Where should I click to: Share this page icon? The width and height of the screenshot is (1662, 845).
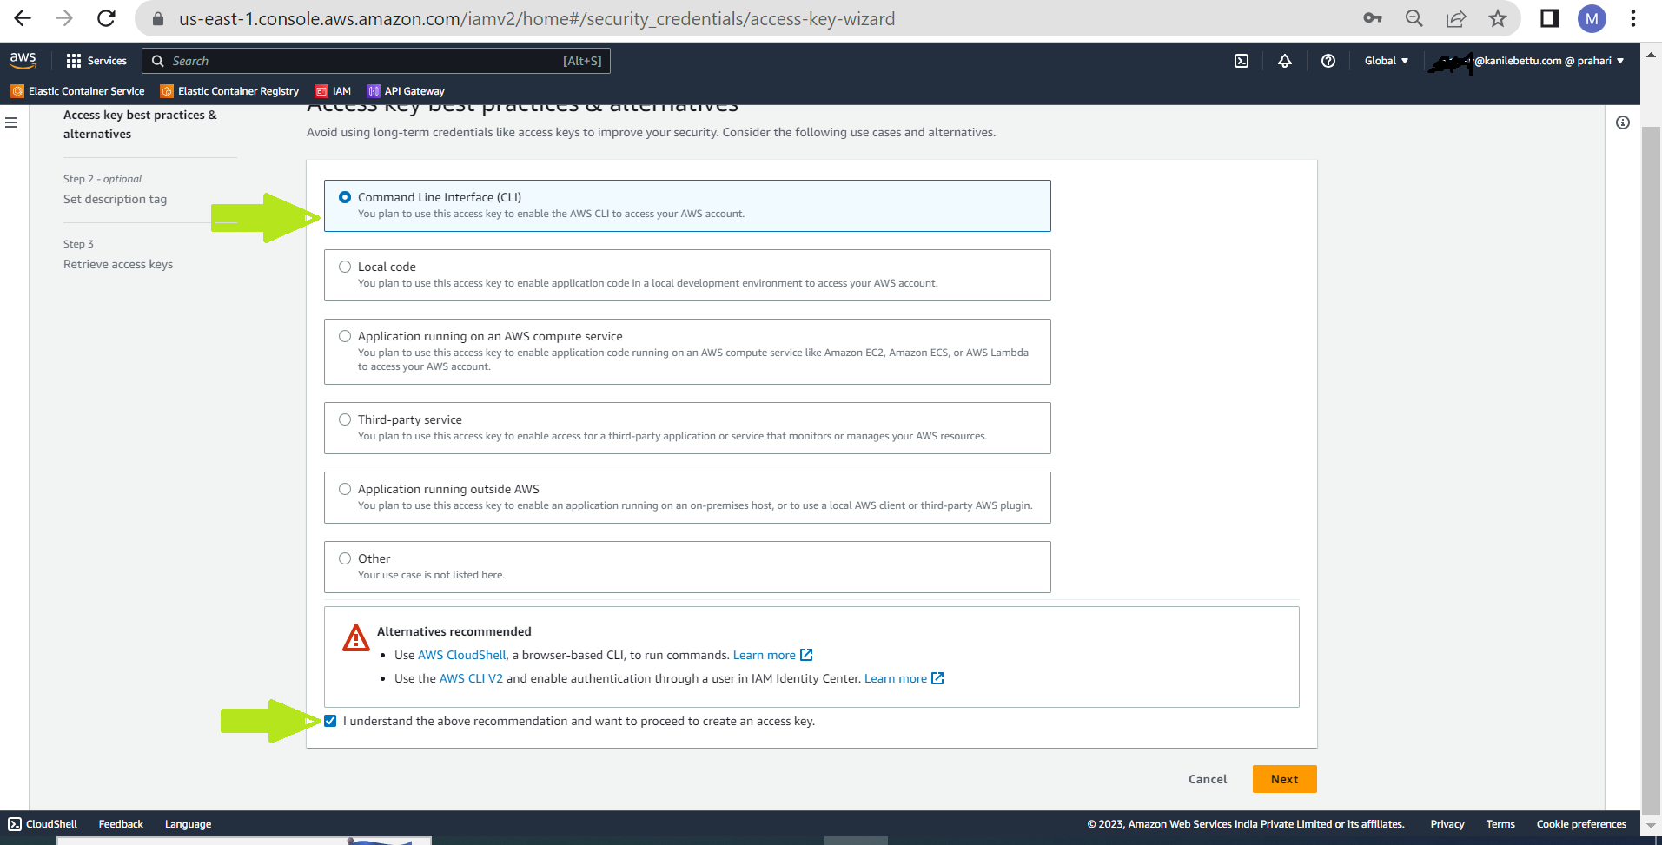(1456, 18)
